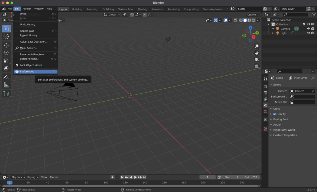Select the Rotate tool
This screenshot has height=192, width=317.
click(6, 53)
